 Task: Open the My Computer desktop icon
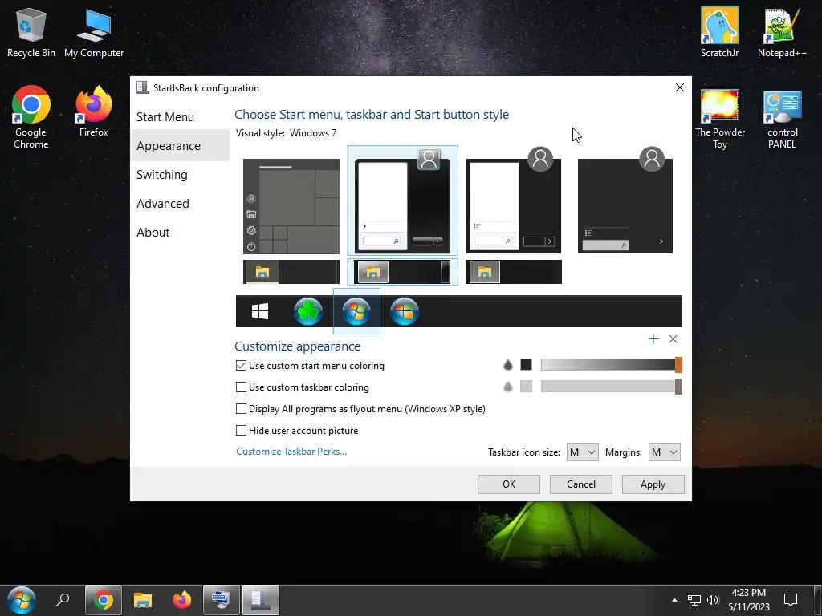click(94, 32)
